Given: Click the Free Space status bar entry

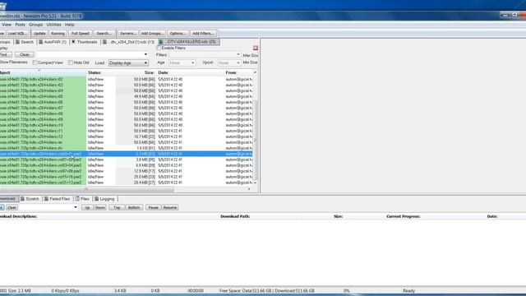Looking at the screenshot, I should [266, 290].
